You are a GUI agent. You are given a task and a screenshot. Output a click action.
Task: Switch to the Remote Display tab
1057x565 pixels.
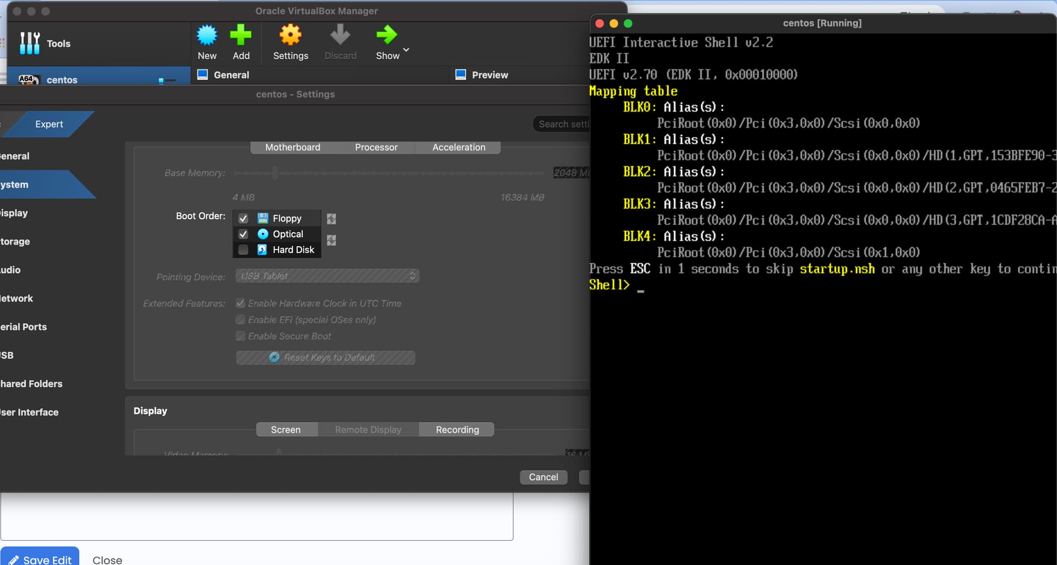pyautogui.click(x=368, y=430)
